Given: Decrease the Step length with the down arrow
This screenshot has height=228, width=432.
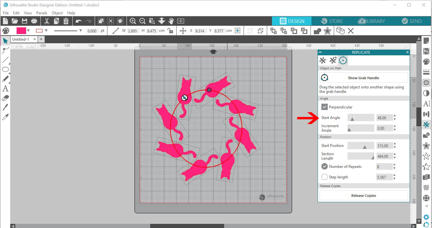Looking at the screenshot, I should coord(395,179).
